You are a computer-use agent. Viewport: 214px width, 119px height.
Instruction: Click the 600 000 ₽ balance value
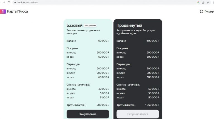point(152,41)
